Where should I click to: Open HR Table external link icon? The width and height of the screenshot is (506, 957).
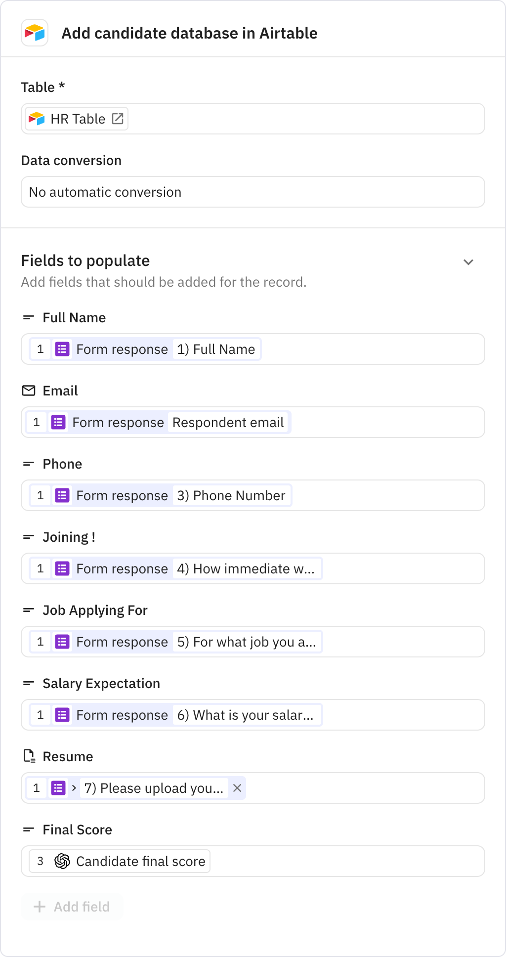pyautogui.click(x=118, y=119)
